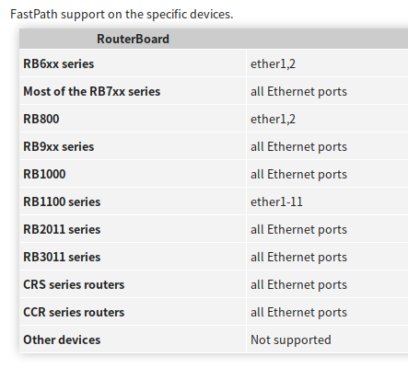Select the RB9xx series cell
Screen dimensions: 408x368
(59, 146)
